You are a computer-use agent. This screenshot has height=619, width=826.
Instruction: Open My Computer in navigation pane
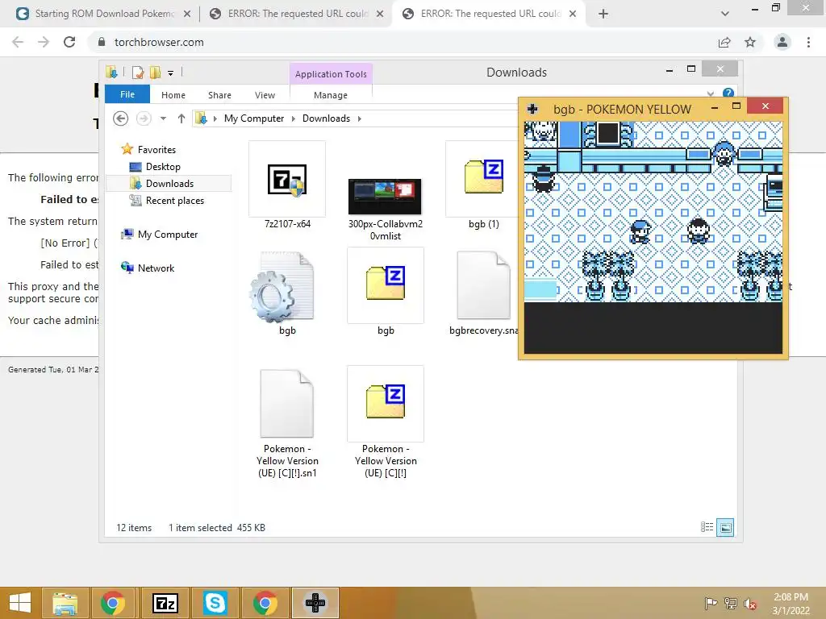coord(168,235)
